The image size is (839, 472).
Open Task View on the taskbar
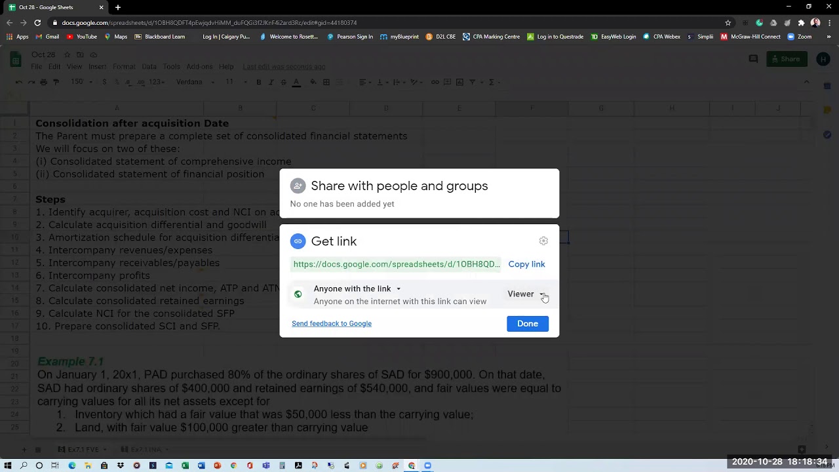(x=55, y=465)
